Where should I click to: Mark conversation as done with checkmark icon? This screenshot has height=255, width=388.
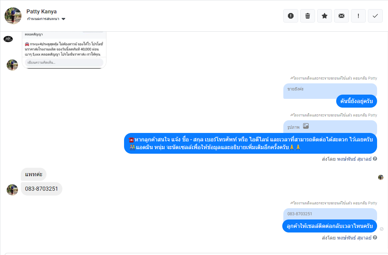[375, 16]
